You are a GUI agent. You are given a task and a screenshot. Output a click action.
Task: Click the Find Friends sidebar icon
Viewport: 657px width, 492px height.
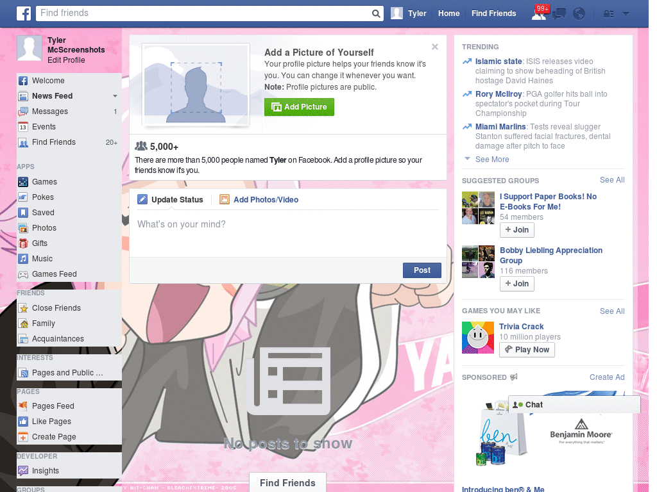(x=23, y=143)
